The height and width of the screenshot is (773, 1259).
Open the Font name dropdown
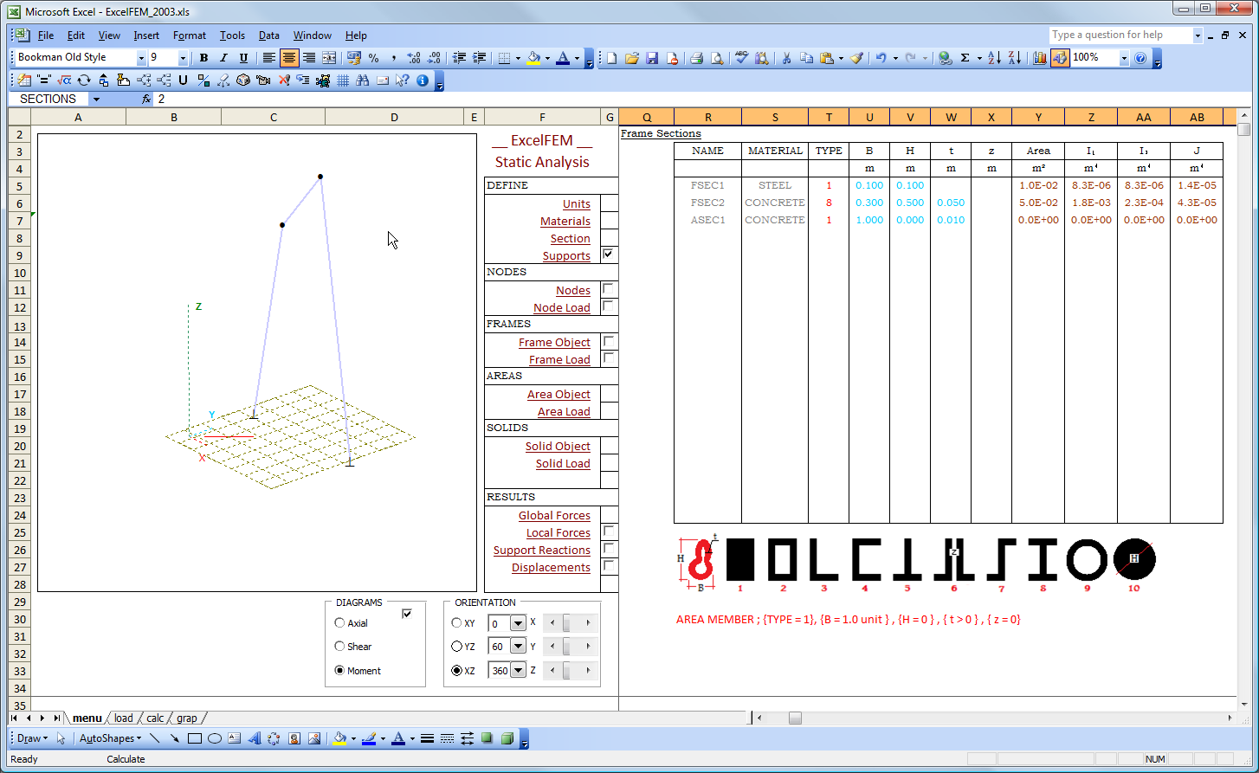(x=141, y=58)
